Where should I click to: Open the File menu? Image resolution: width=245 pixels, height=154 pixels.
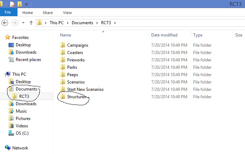coord(8,13)
